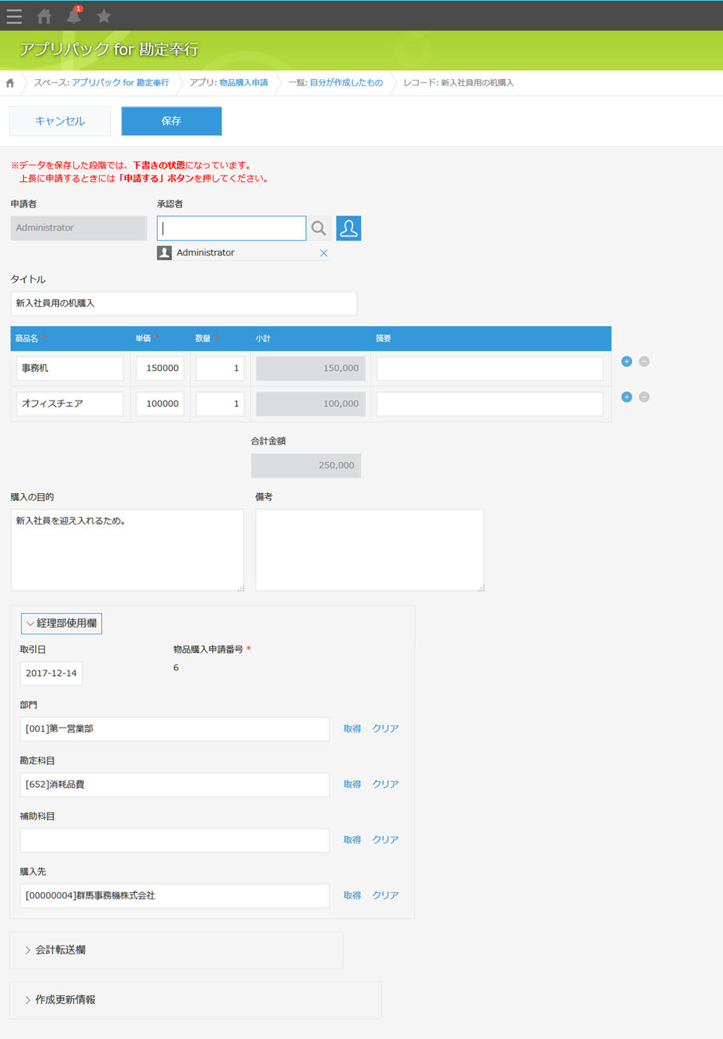This screenshot has width=723, height=1039.
Task: Open space link アプリパック for 勘定奉行
Action: [x=120, y=83]
